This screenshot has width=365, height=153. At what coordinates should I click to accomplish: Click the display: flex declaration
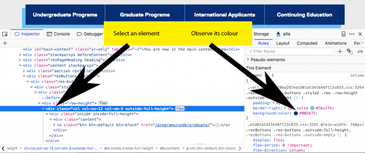click(269, 140)
